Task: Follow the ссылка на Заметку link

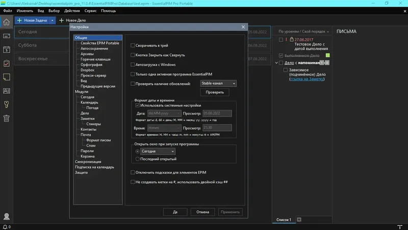Action: tap(307, 79)
